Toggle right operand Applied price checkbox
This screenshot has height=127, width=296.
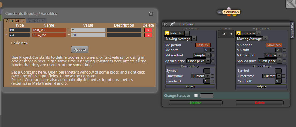tap(284, 61)
